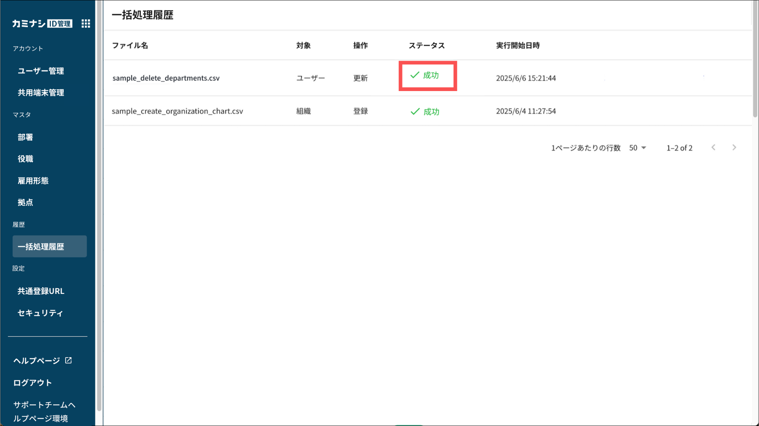Open ユーザー管理 in the sidebar
This screenshot has height=426, width=759.
(41, 71)
